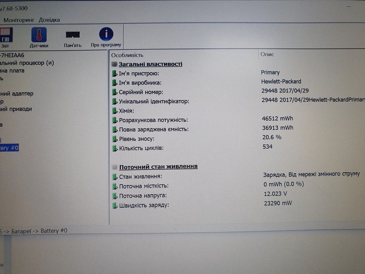
Task: Click the battery icon beside Хімія
Action: coord(115,111)
